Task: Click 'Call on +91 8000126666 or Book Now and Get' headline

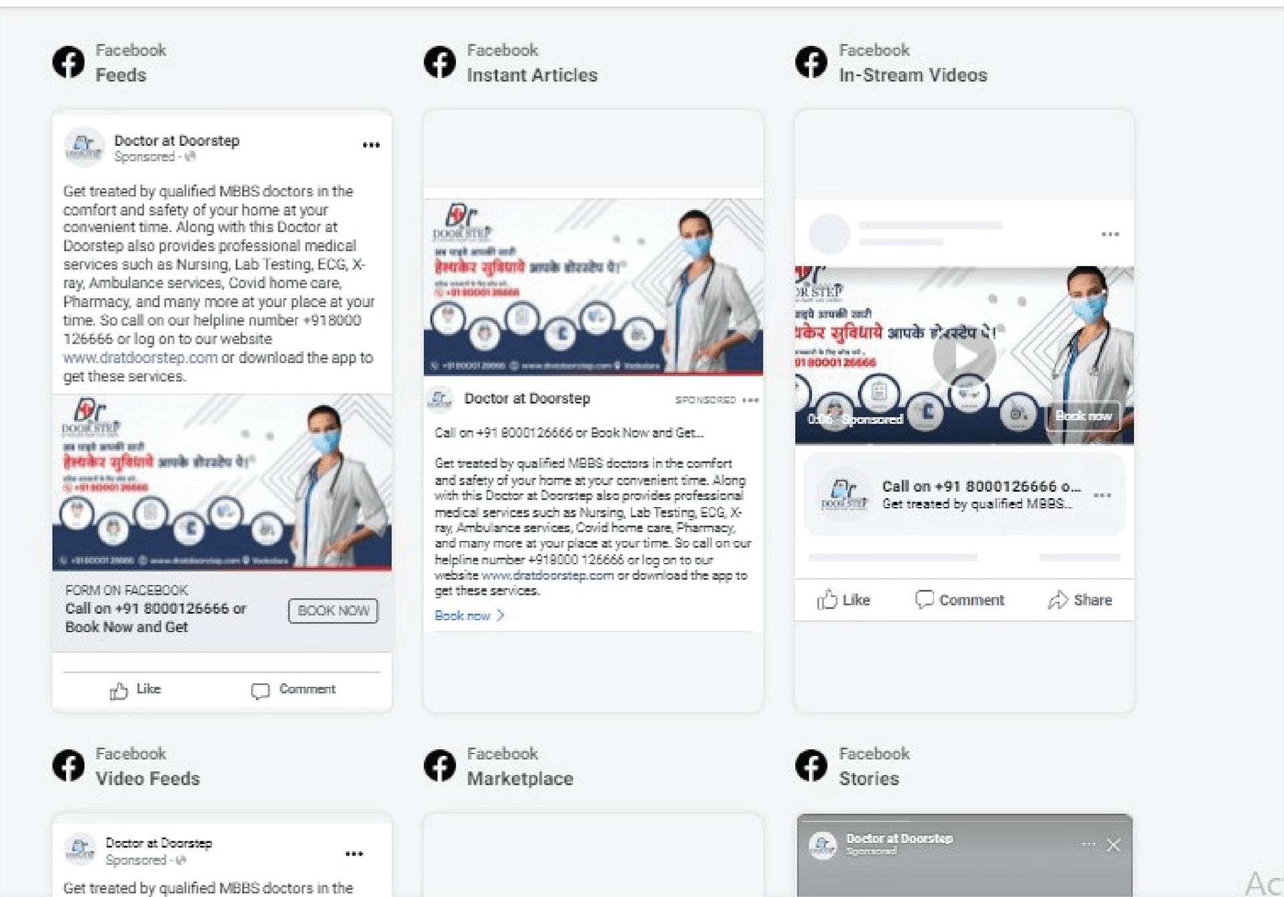Action: pos(155,617)
